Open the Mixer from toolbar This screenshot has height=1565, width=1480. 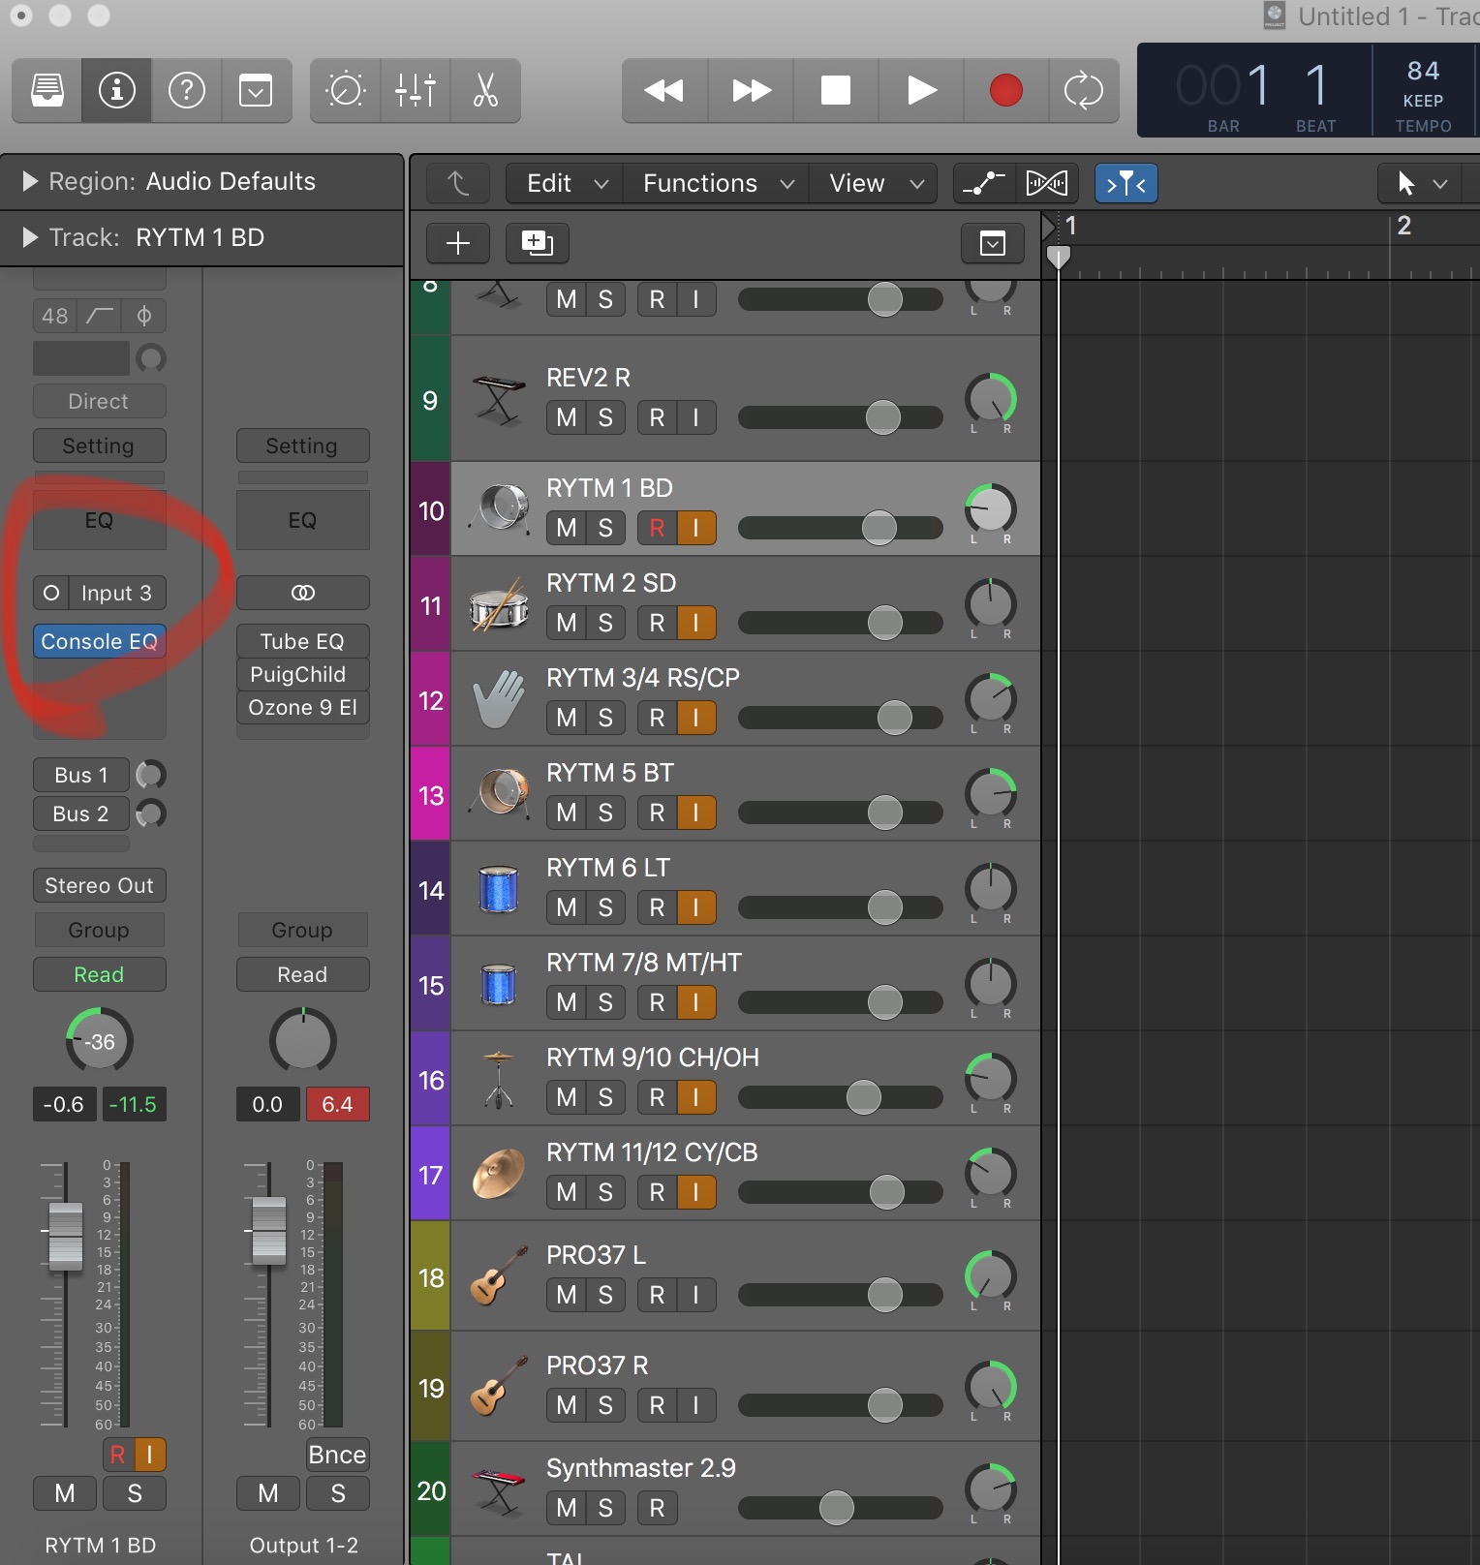(x=416, y=91)
